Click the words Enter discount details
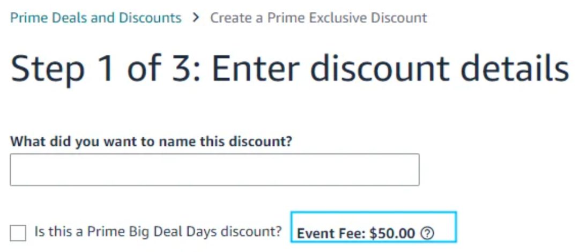579x252 pixels. 390,69
